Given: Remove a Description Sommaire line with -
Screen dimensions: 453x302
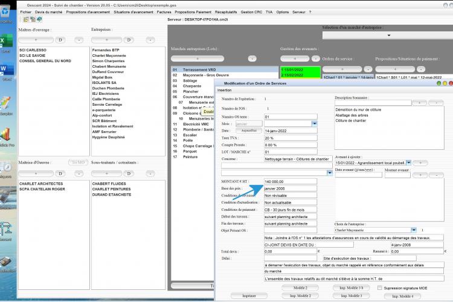Looking at the screenshot, I should pos(436,103).
